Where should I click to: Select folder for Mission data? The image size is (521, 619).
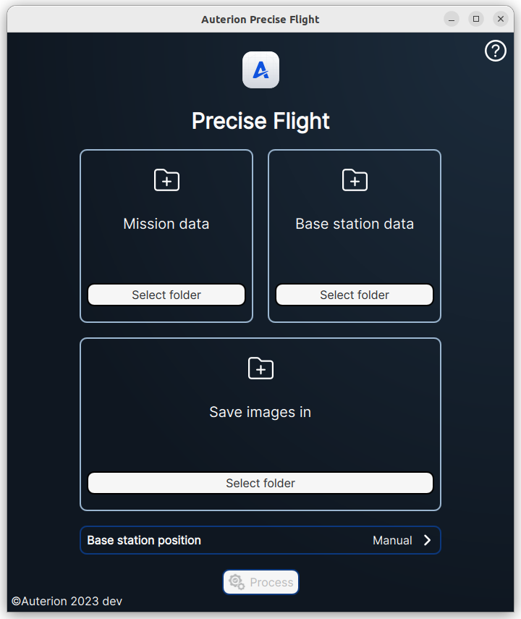point(166,295)
